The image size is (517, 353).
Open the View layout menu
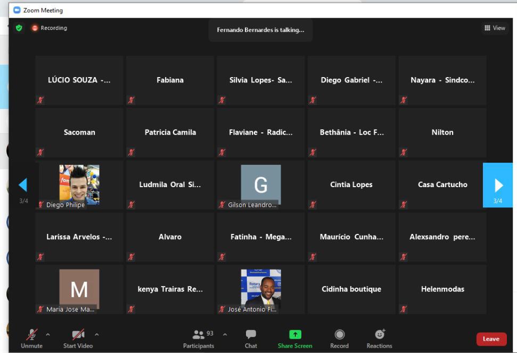click(x=495, y=28)
